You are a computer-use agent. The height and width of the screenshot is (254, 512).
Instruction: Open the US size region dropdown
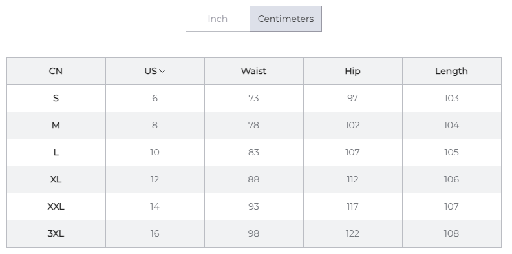coord(155,71)
